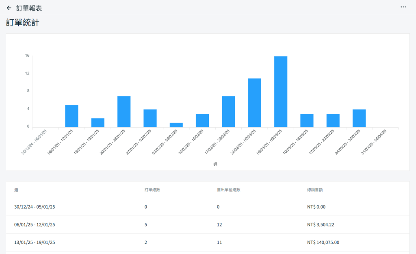This screenshot has width=416, height=254.
Task: Go back using the arrow beside 訂單報表
Action: pyautogui.click(x=9, y=8)
